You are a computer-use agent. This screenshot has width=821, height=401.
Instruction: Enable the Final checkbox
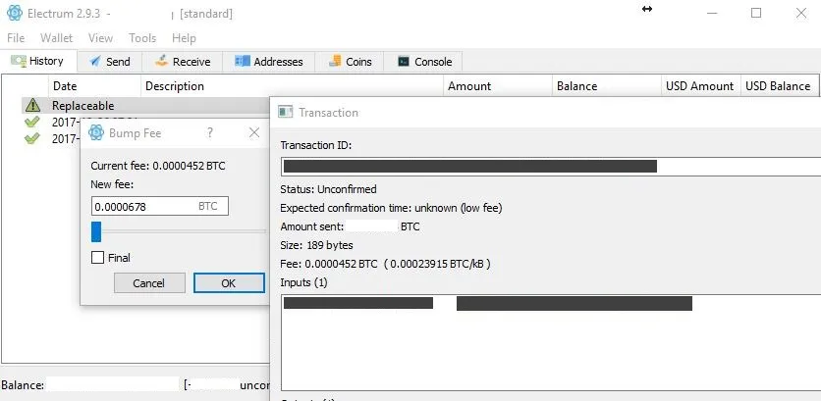tap(97, 258)
